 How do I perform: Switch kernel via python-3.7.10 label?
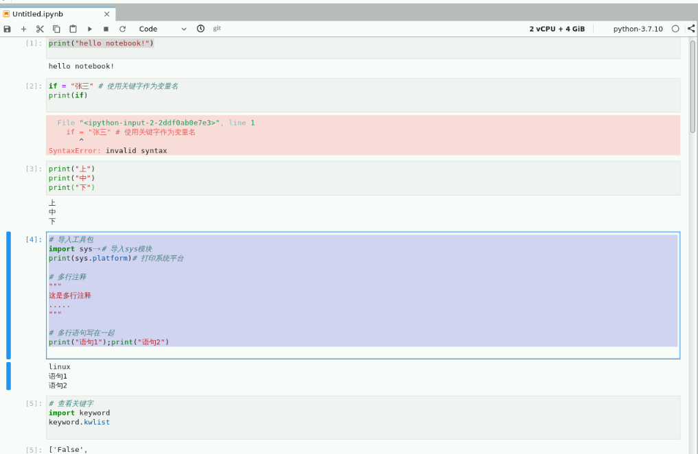click(x=638, y=29)
